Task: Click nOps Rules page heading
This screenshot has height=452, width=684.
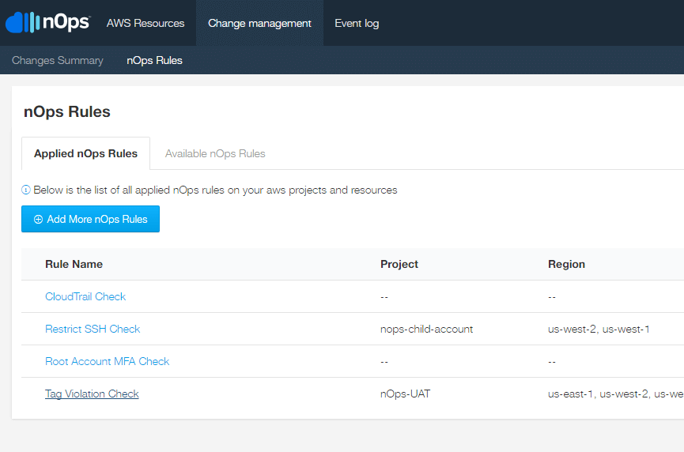Action: [x=66, y=111]
